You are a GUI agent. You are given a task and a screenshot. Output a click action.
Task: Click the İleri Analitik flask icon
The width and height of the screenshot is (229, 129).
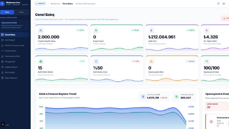[x=2, y=73]
